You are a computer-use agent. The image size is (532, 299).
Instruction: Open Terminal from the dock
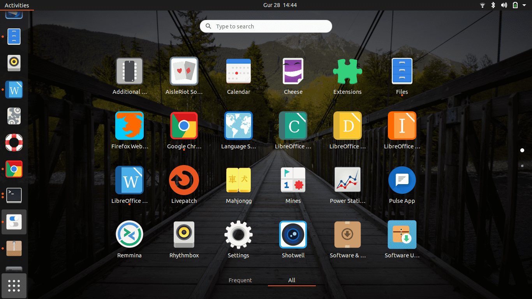(14, 195)
